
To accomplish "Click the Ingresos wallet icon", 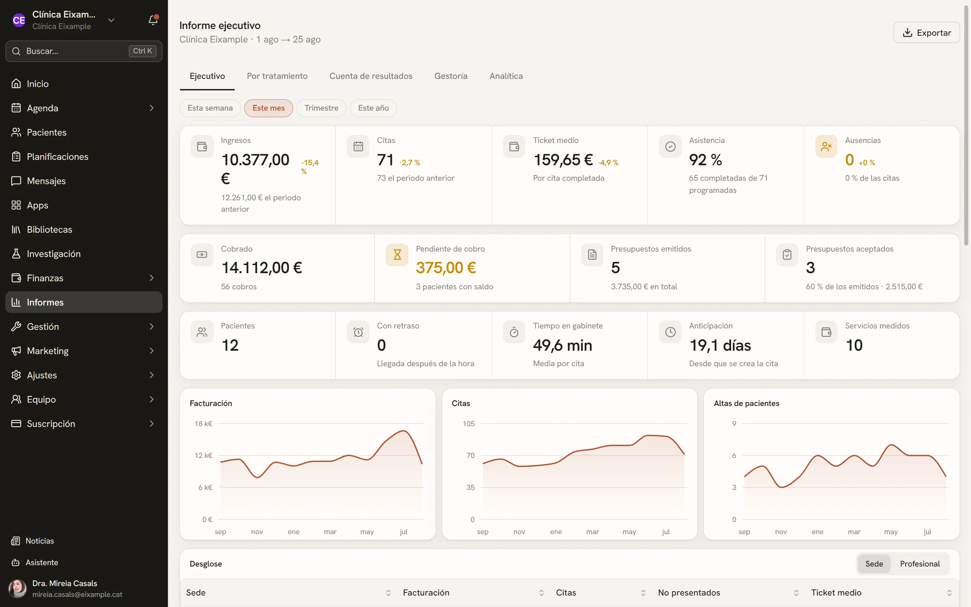I will [202, 147].
